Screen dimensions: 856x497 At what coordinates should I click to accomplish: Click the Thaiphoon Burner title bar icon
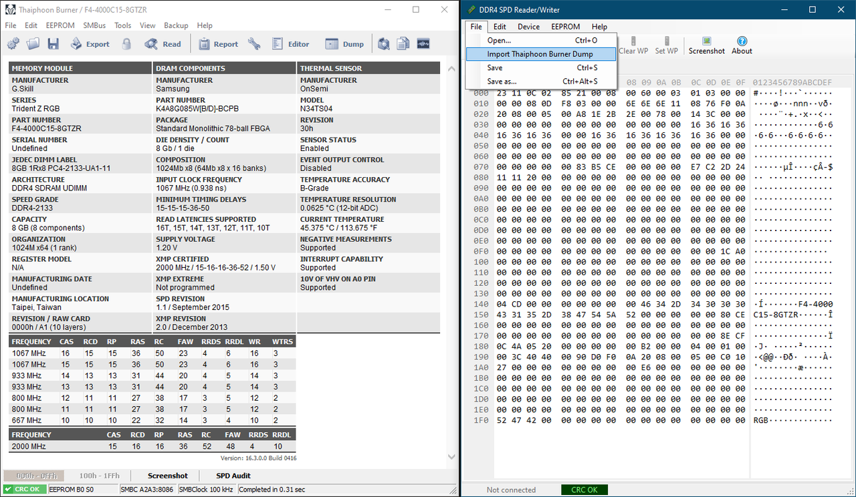(10, 9)
